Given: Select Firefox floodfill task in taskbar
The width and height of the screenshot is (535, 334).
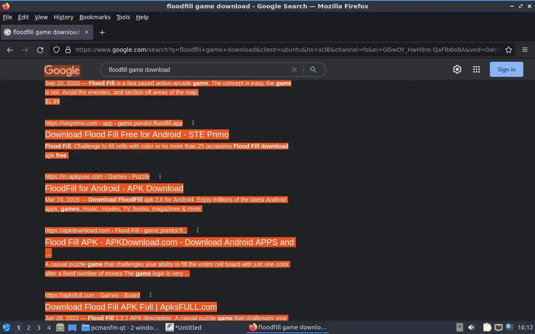Looking at the screenshot, I should click(x=288, y=328).
